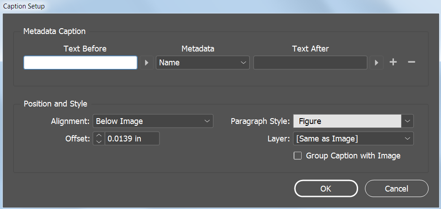Click the Group Caption with Image label text

coord(353,156)
